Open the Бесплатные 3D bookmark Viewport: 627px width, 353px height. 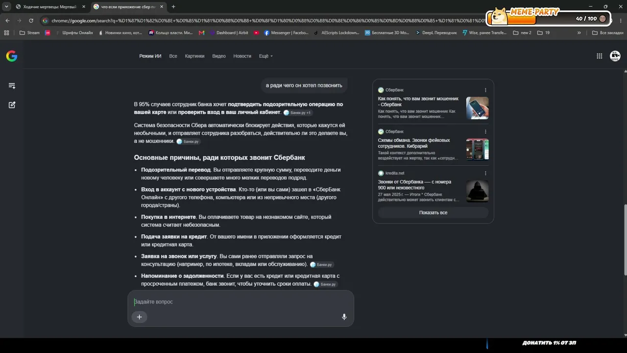387,33
